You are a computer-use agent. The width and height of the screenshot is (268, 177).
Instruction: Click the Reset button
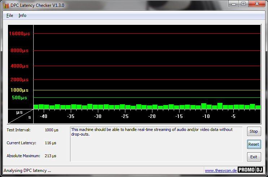254,144
